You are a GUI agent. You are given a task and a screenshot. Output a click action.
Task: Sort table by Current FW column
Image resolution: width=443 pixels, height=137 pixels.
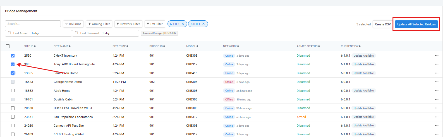pyautogui.click(x=351, y=46)
